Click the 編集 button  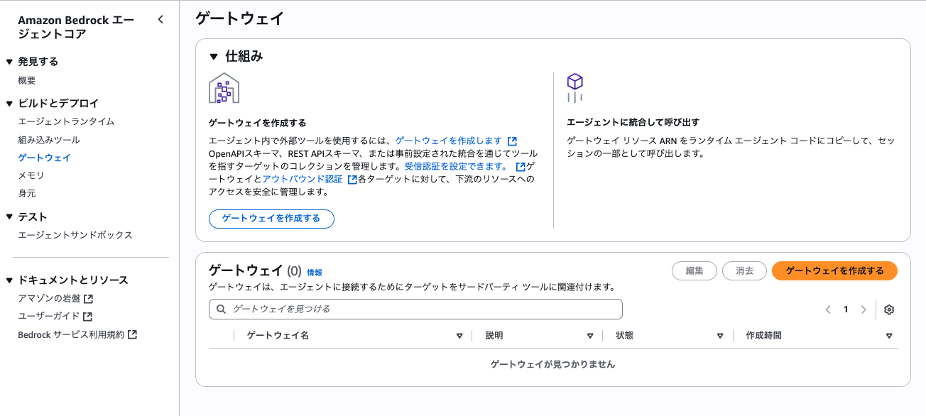(694, 270)
